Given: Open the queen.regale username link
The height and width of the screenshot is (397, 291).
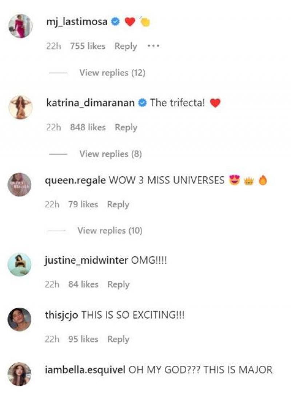Looking at the screenshot, I should (x=75, y=181).
